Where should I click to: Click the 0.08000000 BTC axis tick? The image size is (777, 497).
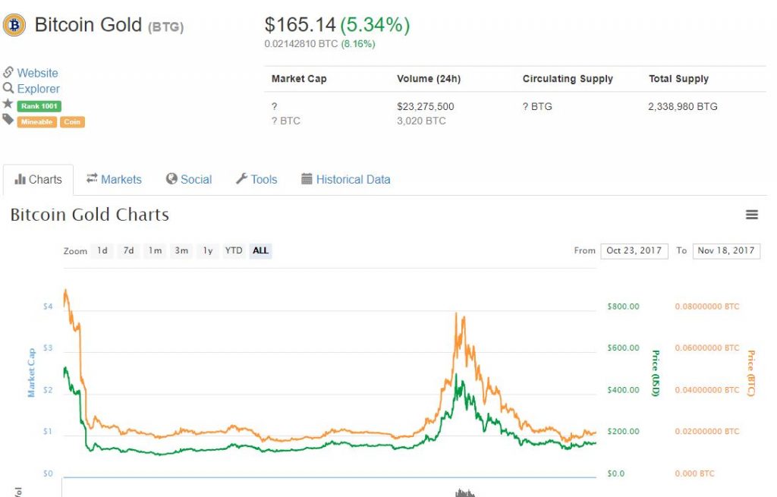coord(707,307)
